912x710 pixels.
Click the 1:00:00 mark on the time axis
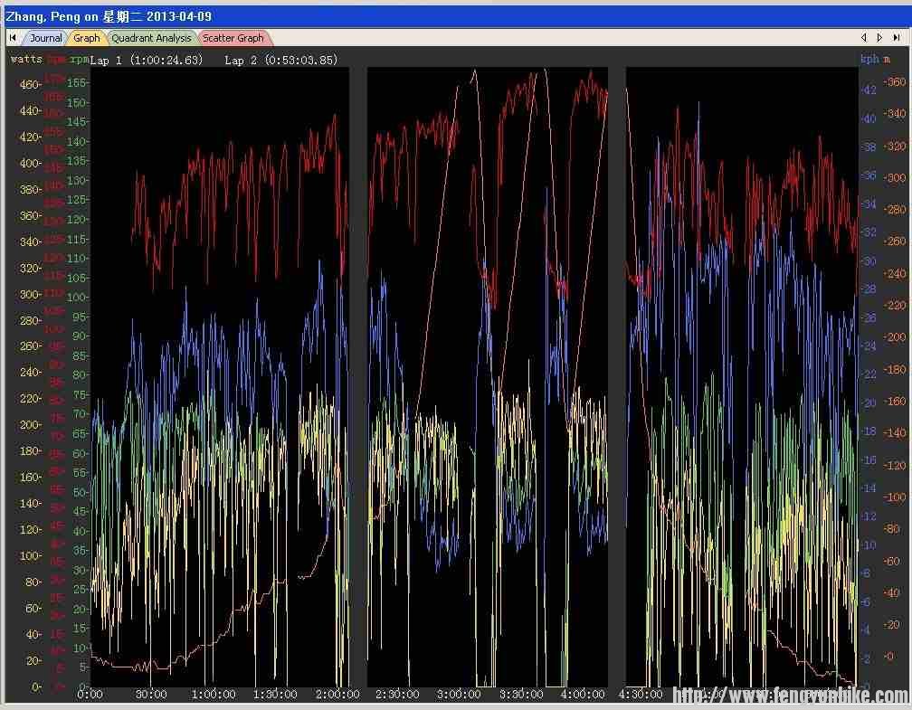[213, 695]
